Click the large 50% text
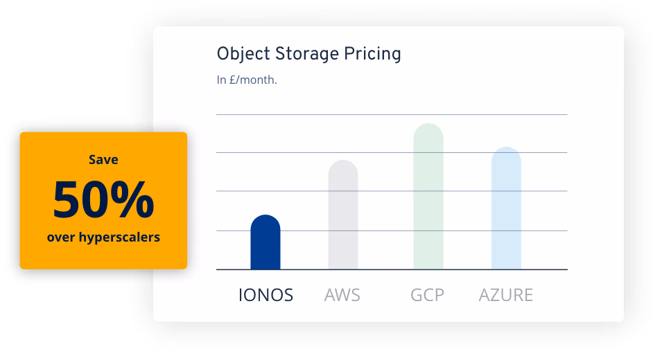Viewport: 662px width, 353px height. pyautogui.click(x=103, y=200)
